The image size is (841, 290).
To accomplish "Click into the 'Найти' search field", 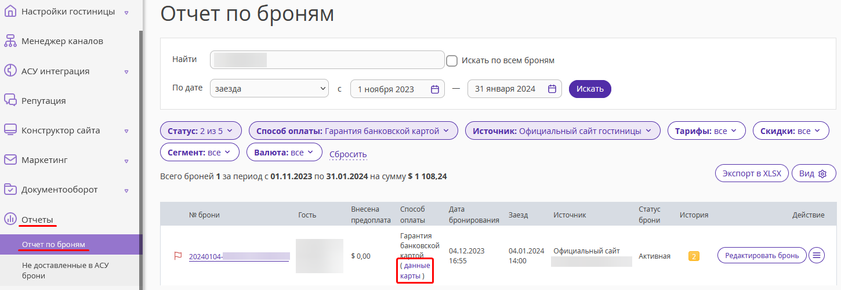I will pos(327,60).
